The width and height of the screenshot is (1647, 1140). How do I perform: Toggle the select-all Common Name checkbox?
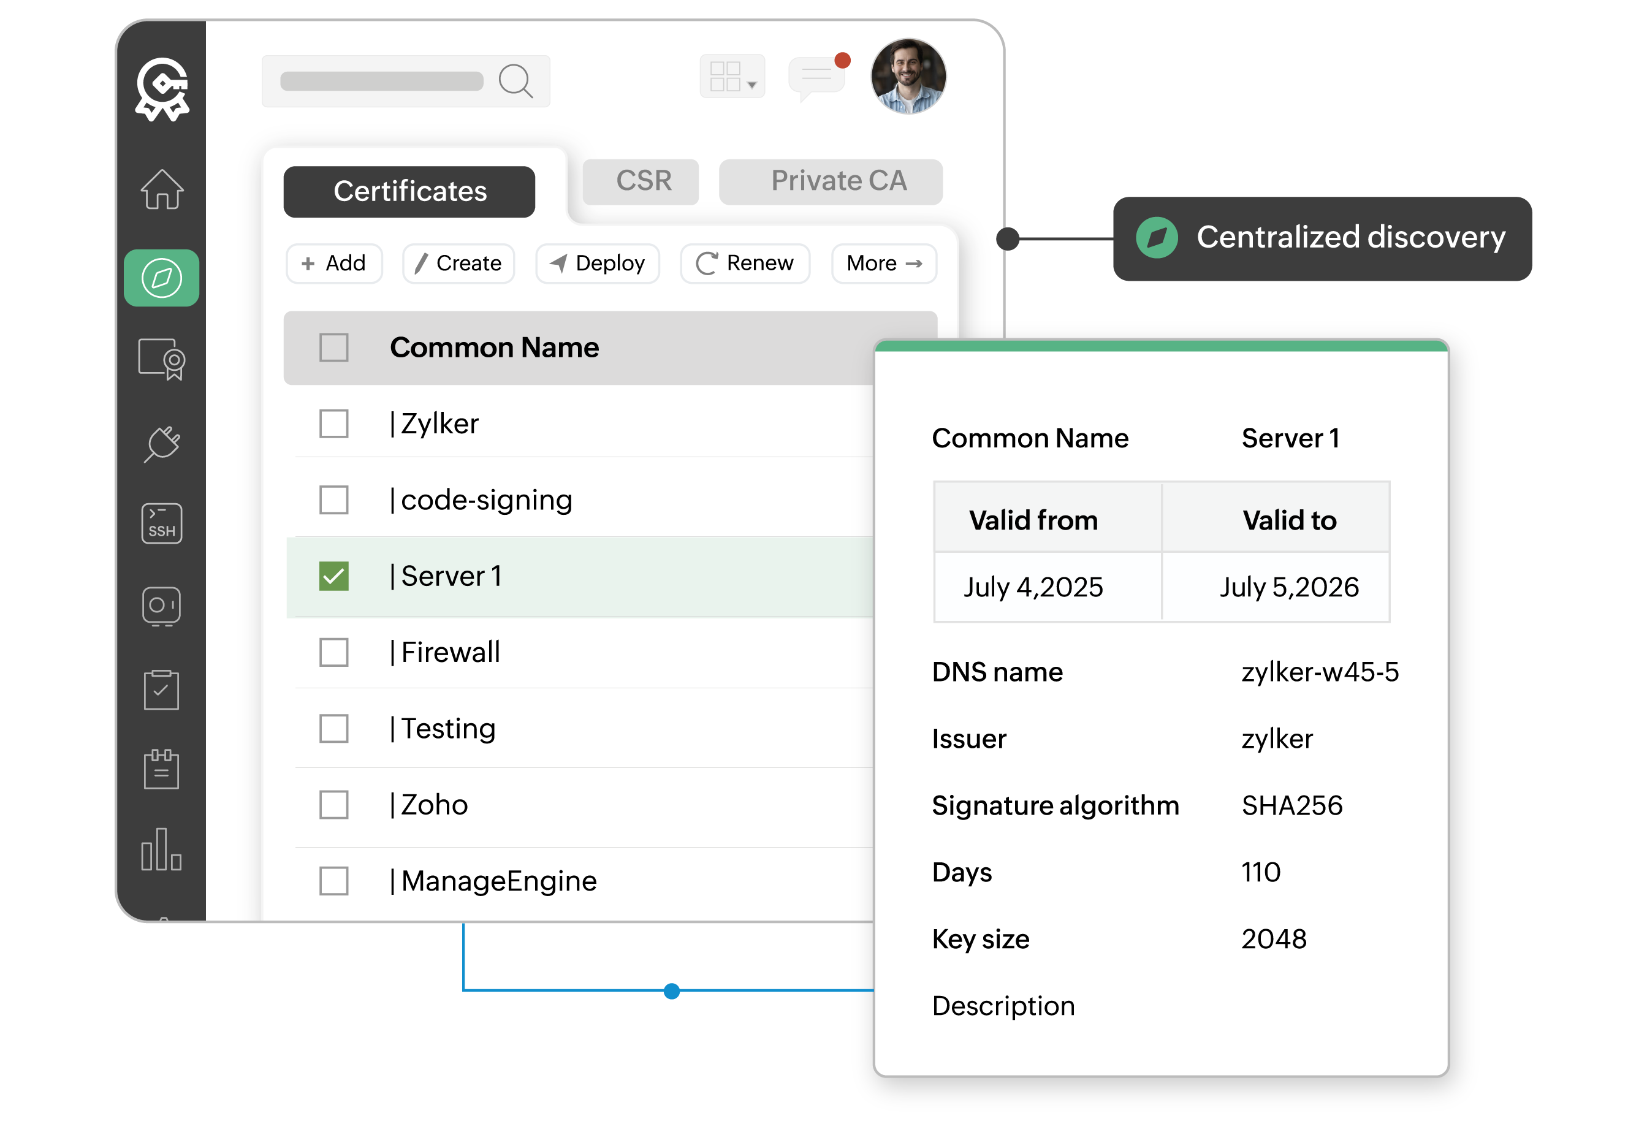pos(333,348)
